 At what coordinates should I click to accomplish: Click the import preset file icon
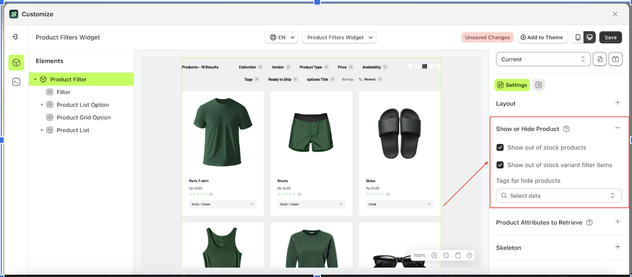600,59
